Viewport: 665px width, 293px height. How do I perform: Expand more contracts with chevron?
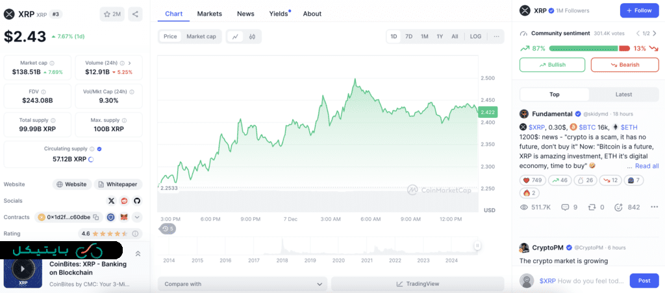[x=137, y=217]
